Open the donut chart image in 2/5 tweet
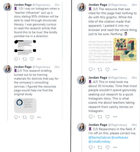Viewport: 140px width, 152px height. click(x=25, y=106)
